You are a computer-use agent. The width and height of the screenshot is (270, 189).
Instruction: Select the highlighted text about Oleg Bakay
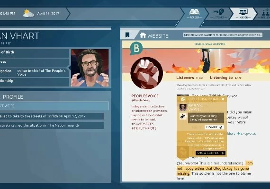click(214, 168)
